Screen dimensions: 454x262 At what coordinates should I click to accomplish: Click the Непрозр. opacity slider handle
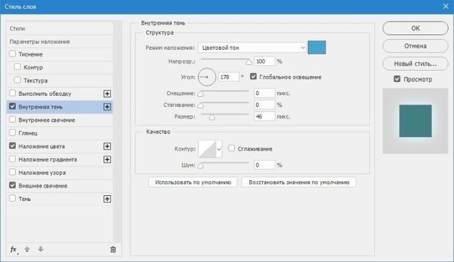click(248, 62)
